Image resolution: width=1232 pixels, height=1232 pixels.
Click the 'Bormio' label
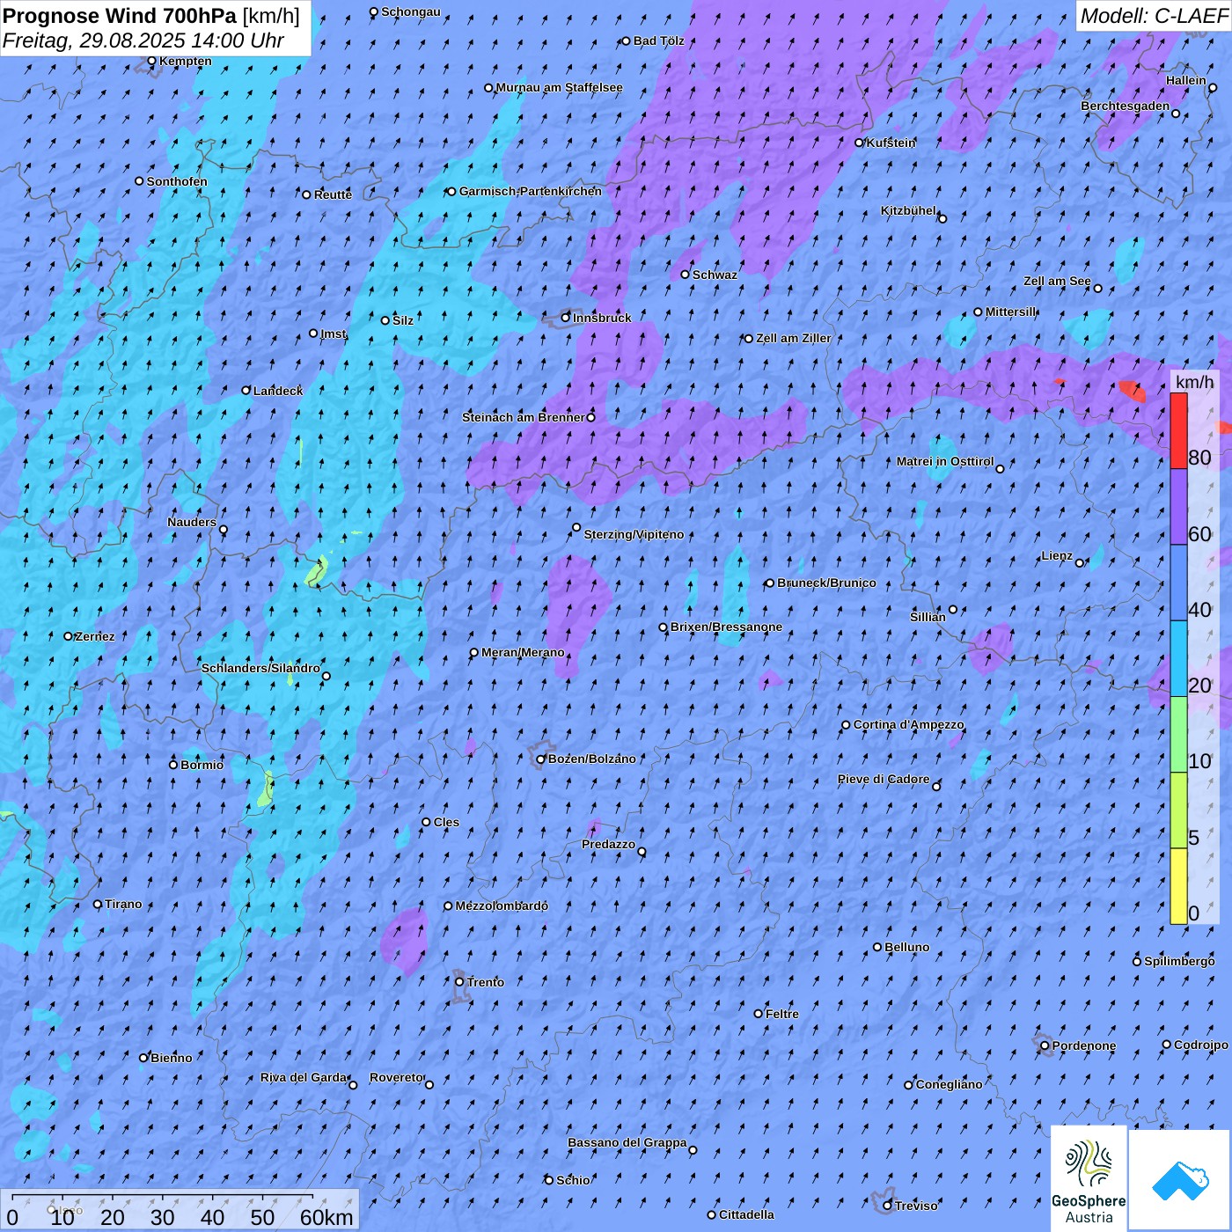(x=202, y=765)
